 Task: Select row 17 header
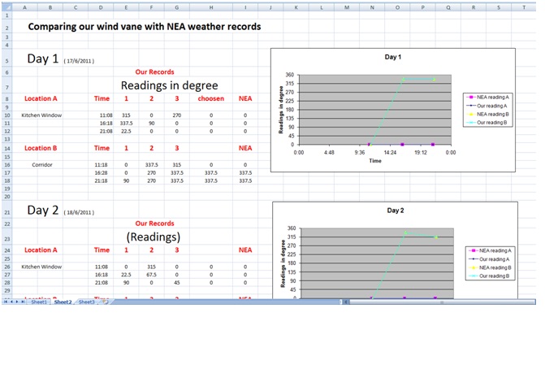(x=7, y=173)
